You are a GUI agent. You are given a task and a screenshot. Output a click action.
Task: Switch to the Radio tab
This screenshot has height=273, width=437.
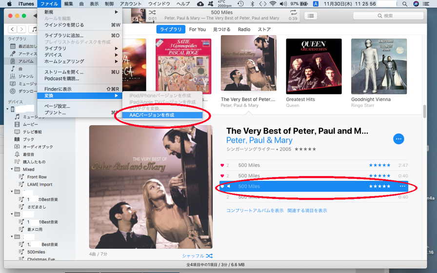click(x=244, y=29)
